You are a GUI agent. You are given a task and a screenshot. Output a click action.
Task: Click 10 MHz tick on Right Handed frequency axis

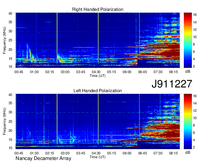(x=10, y=67)
